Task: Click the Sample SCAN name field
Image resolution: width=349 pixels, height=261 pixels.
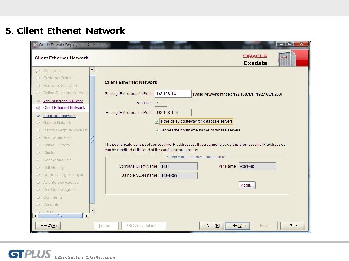Action: [179, 175]
